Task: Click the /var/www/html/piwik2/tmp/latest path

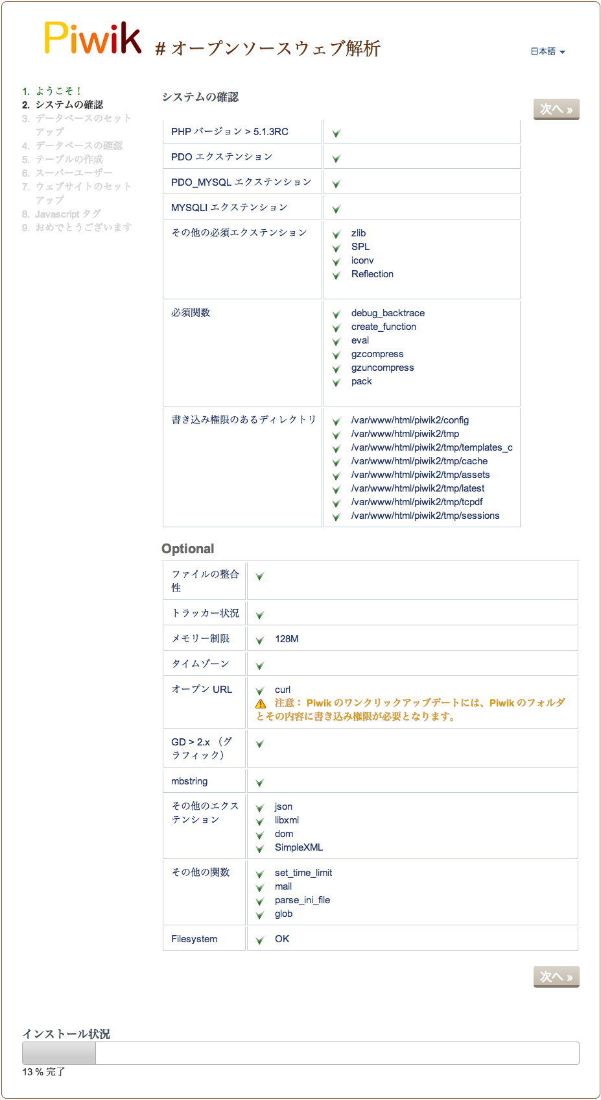Action: [x=418, y=488]
